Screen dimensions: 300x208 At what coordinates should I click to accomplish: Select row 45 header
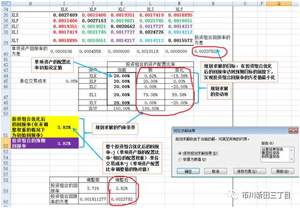(6, 81)
